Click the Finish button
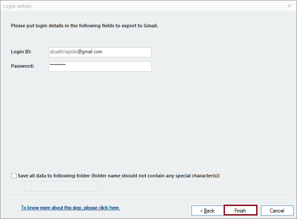297x219 pixels. pos(240,210)
